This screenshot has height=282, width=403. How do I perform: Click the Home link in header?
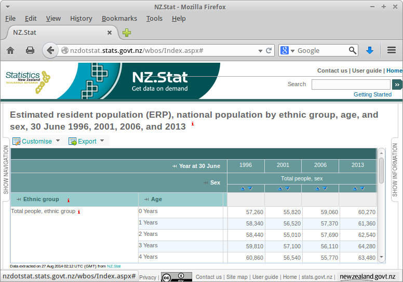[x=394, y=70]
